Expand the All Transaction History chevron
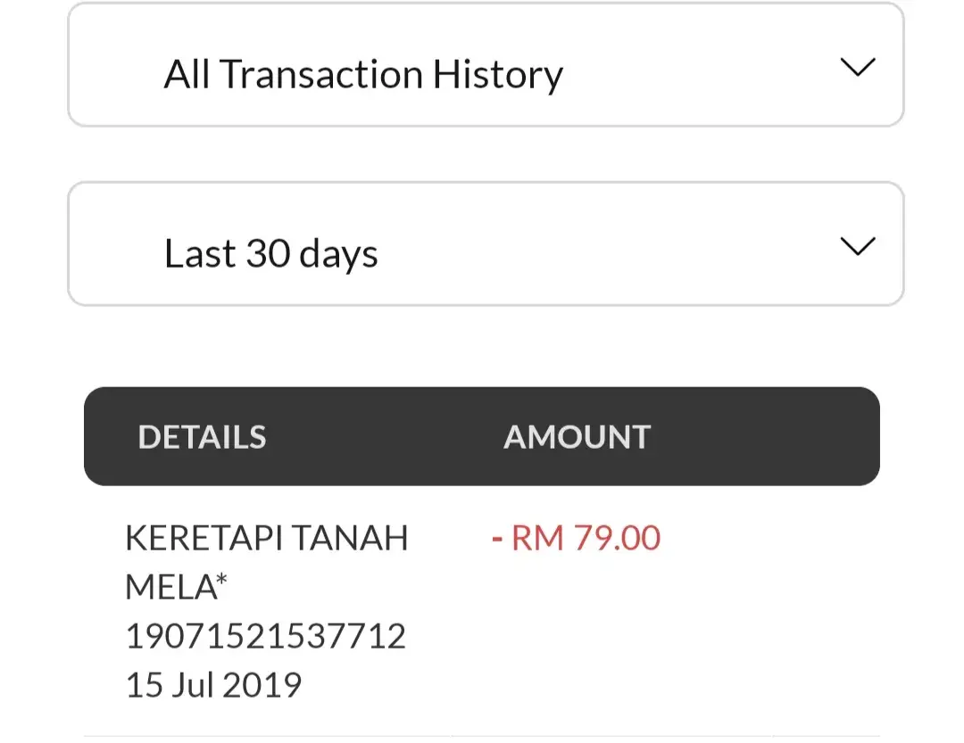The height and width of the screenshot is (743, 964). pos(857,68)
